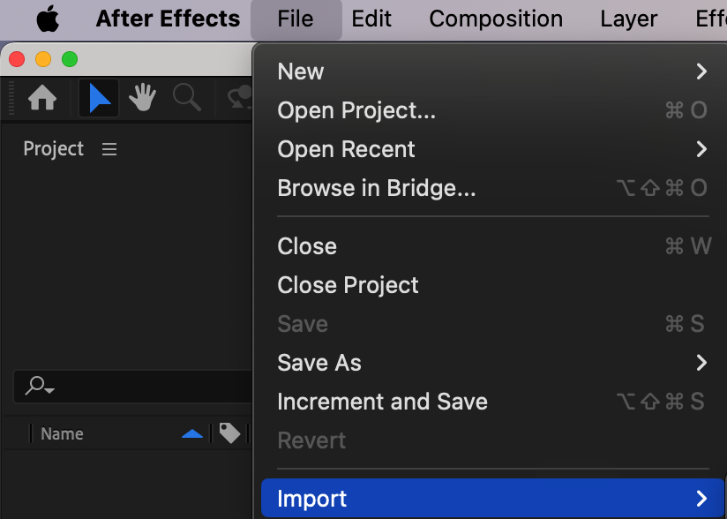Select the Hand tool
727x519 pixels.
tap(143, 98)
